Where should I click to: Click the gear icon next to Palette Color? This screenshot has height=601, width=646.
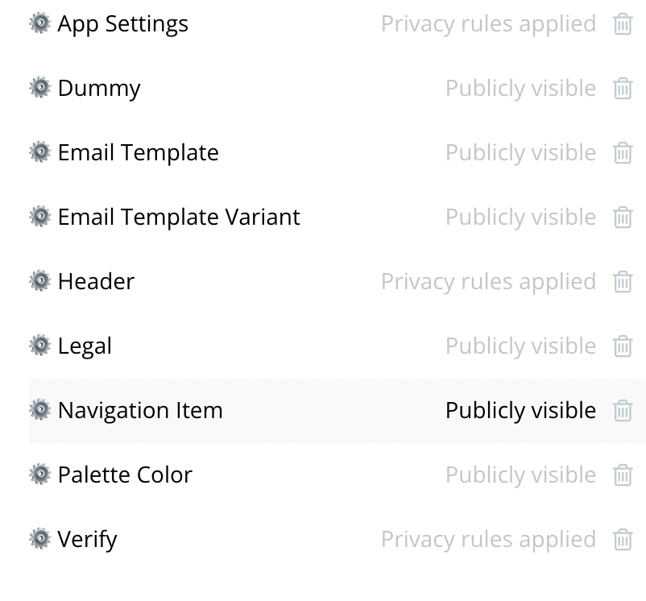pyautogui.click(x=39, y=475)
